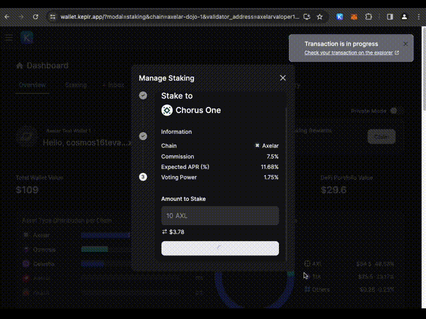The image size is (426, 319).
Task: Click external link icon beside explorer link
Action: click(397, 53)
